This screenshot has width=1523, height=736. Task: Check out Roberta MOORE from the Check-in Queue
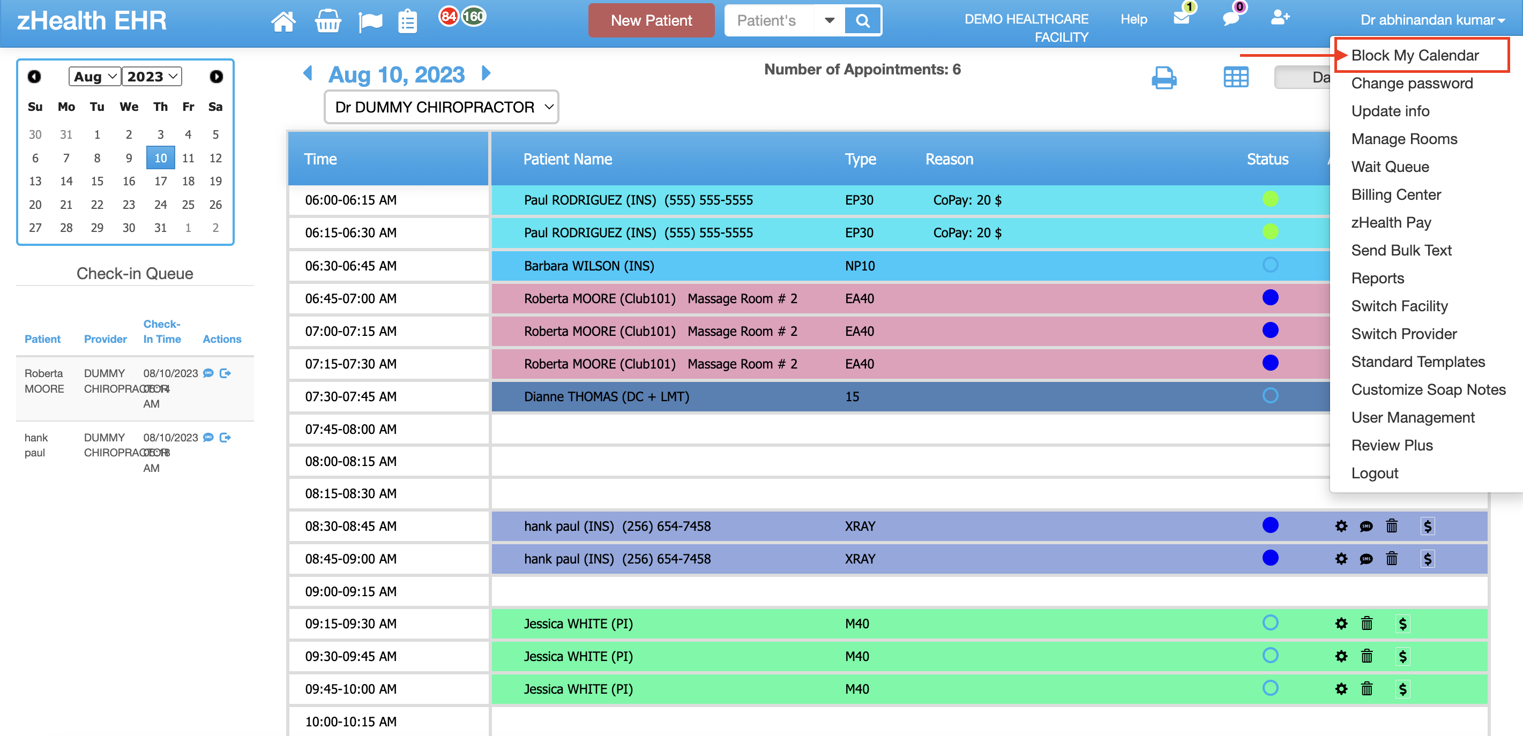click(225, 373)
